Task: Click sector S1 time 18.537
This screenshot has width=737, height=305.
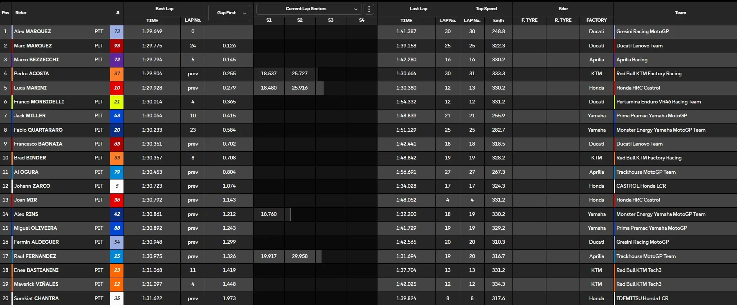Action: [x=269, y=74]
